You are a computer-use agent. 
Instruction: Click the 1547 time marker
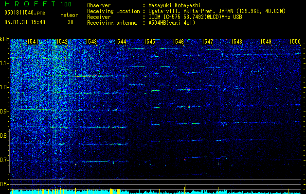[x=207, y=42]
